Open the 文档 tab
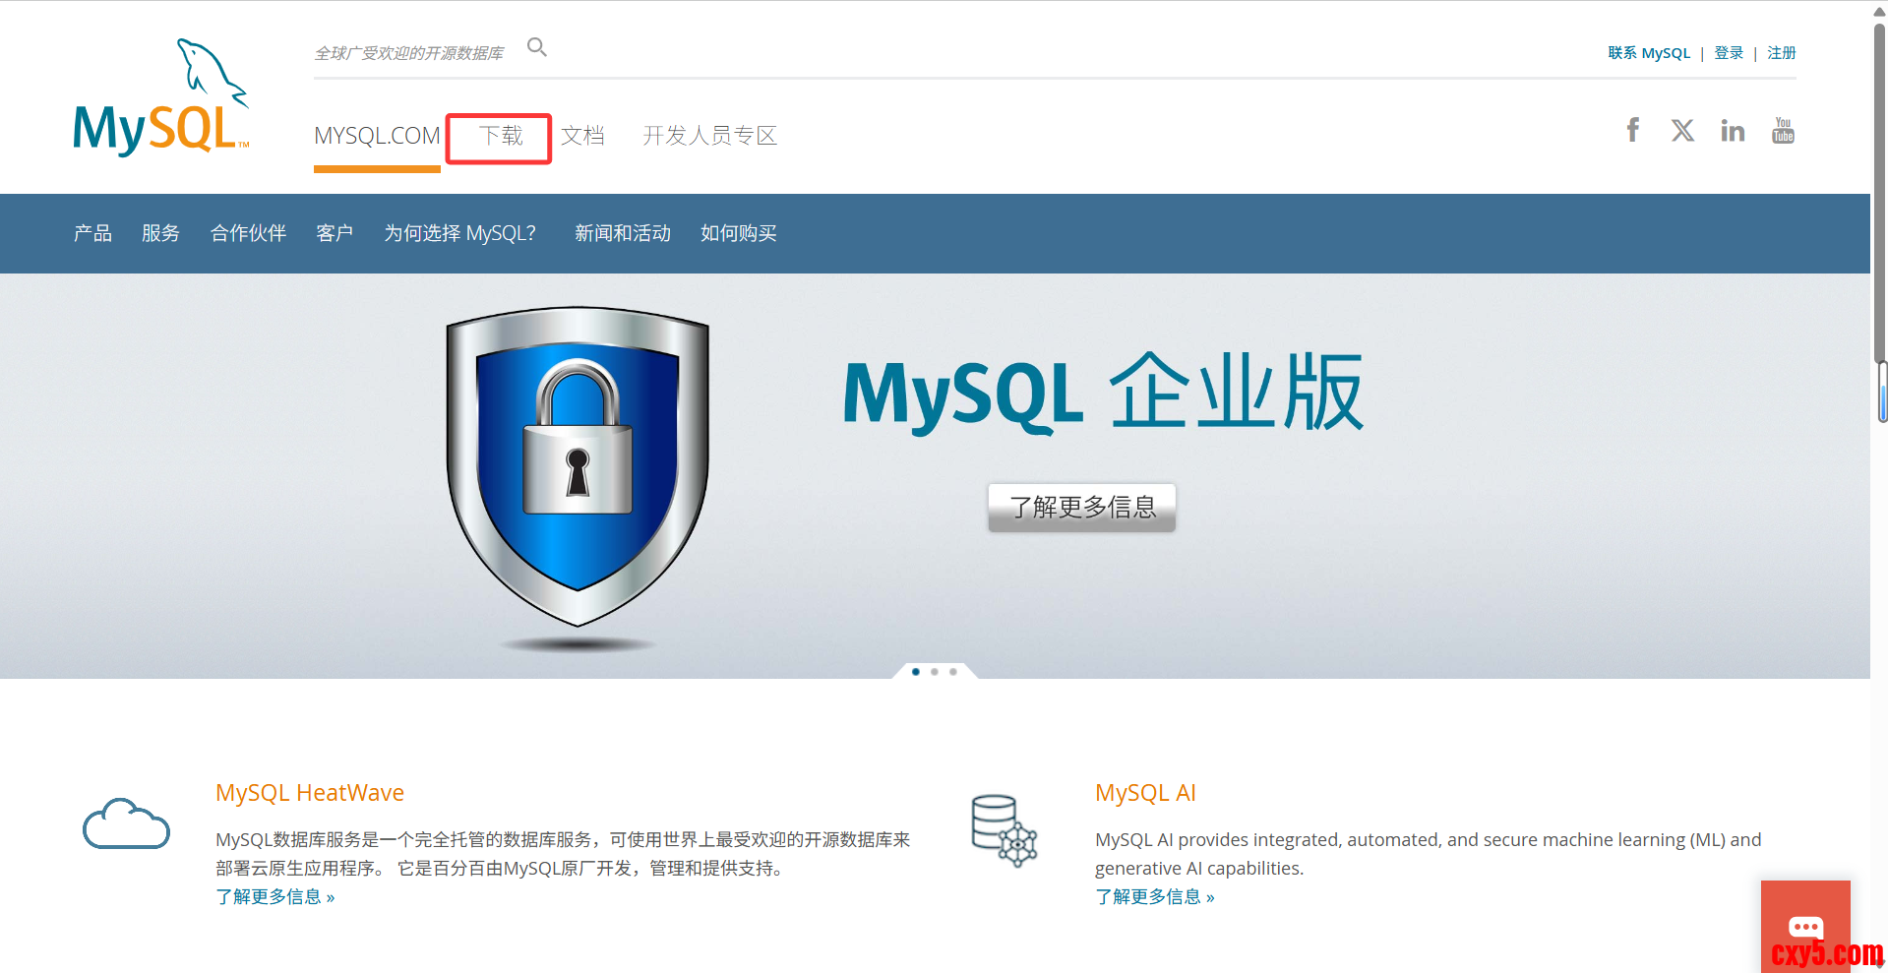This screenshot has height=973, width=1888. 582,136
